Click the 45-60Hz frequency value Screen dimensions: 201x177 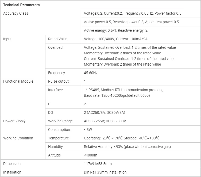tap(91, 73)
